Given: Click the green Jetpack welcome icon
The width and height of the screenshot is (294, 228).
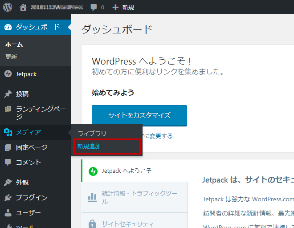Looking at the screenshot, I should (x=93, y=171).
